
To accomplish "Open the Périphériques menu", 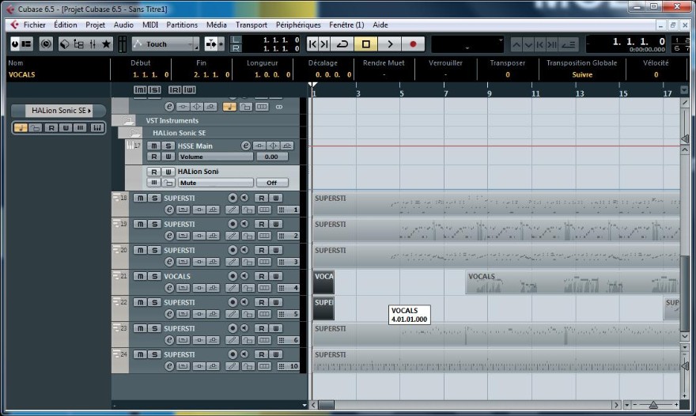I will (x=298, y=25).
